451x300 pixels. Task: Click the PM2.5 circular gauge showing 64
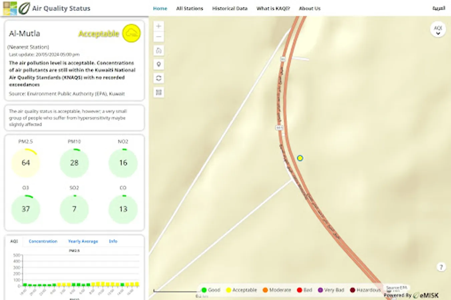pos(25,162)
